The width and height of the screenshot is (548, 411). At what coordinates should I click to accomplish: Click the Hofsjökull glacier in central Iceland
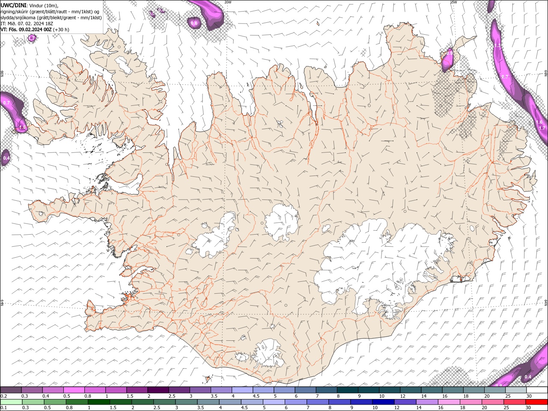(281, 223)
